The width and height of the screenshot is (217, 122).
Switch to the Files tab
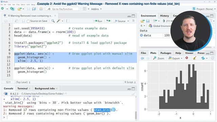(x=143, y=53)
